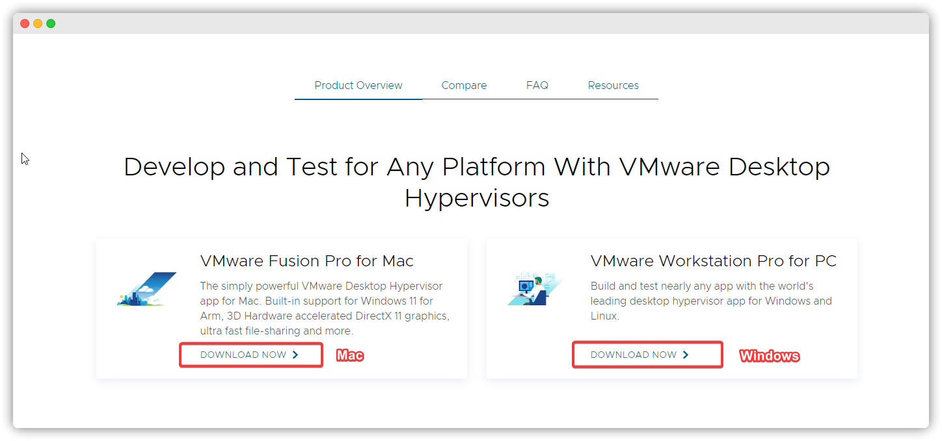Close the window with the red button
Viewport: 942px width, 441px height.
[x=25, y=23]
